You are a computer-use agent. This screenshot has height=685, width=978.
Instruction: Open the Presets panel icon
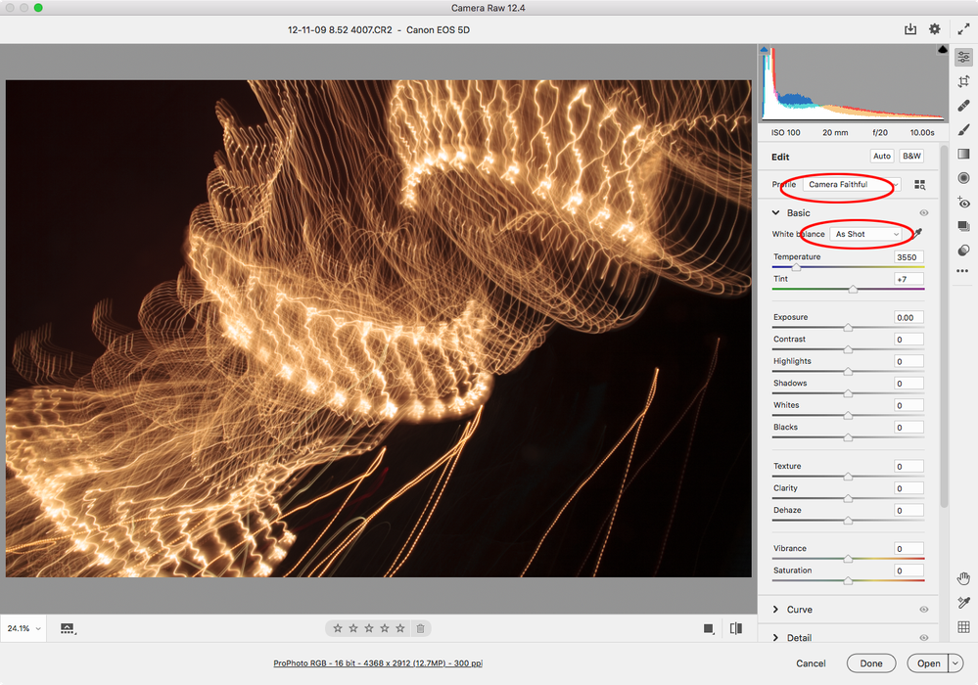pos(963,250)
